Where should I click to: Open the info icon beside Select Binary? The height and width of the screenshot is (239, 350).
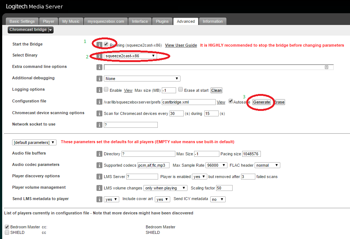(99, 56)
